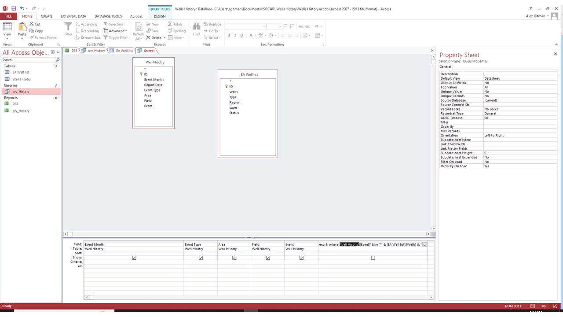This screenshot has height=317, width=563.
Task: Collapse the Queries group in navigation pane
Action: [56, 85]
